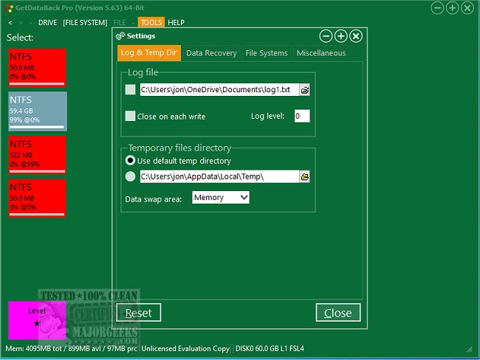Image resolution: width=480 pixels, height=360 pixels.
Task: Click the Close button in Settings
Action: click(338, 313)
